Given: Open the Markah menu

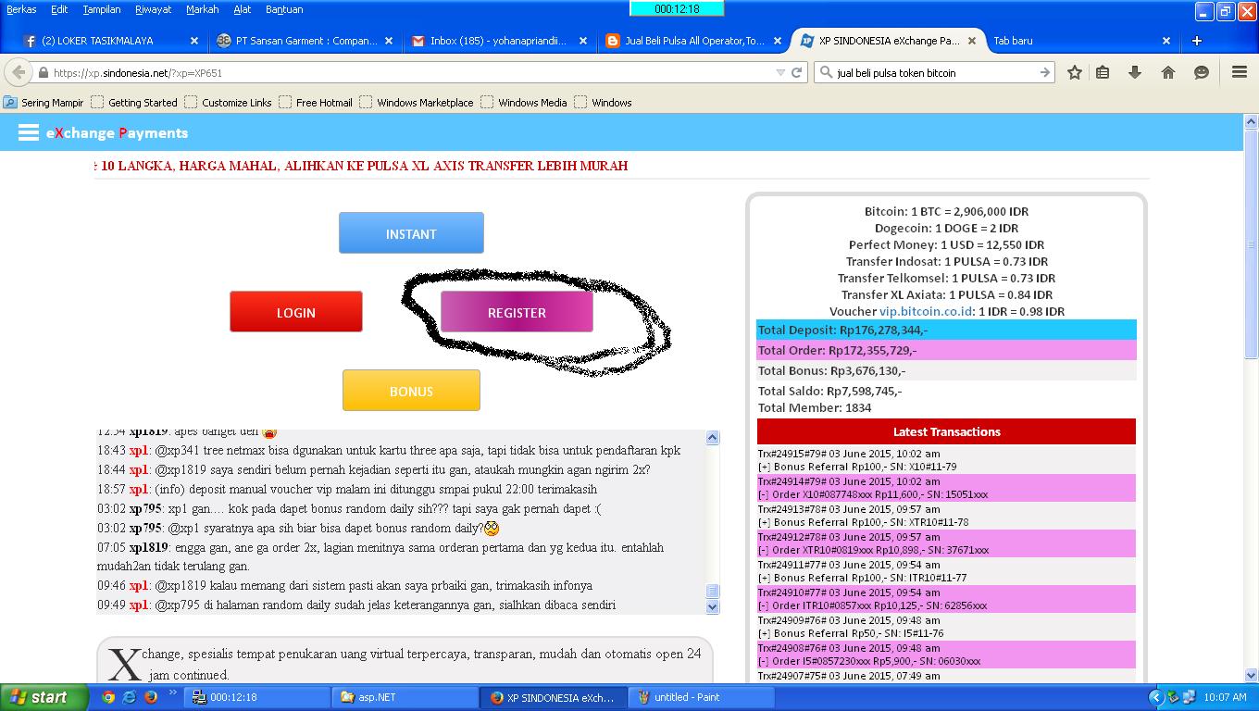Looking at the screenshot, I should click(x=203, y=9).
